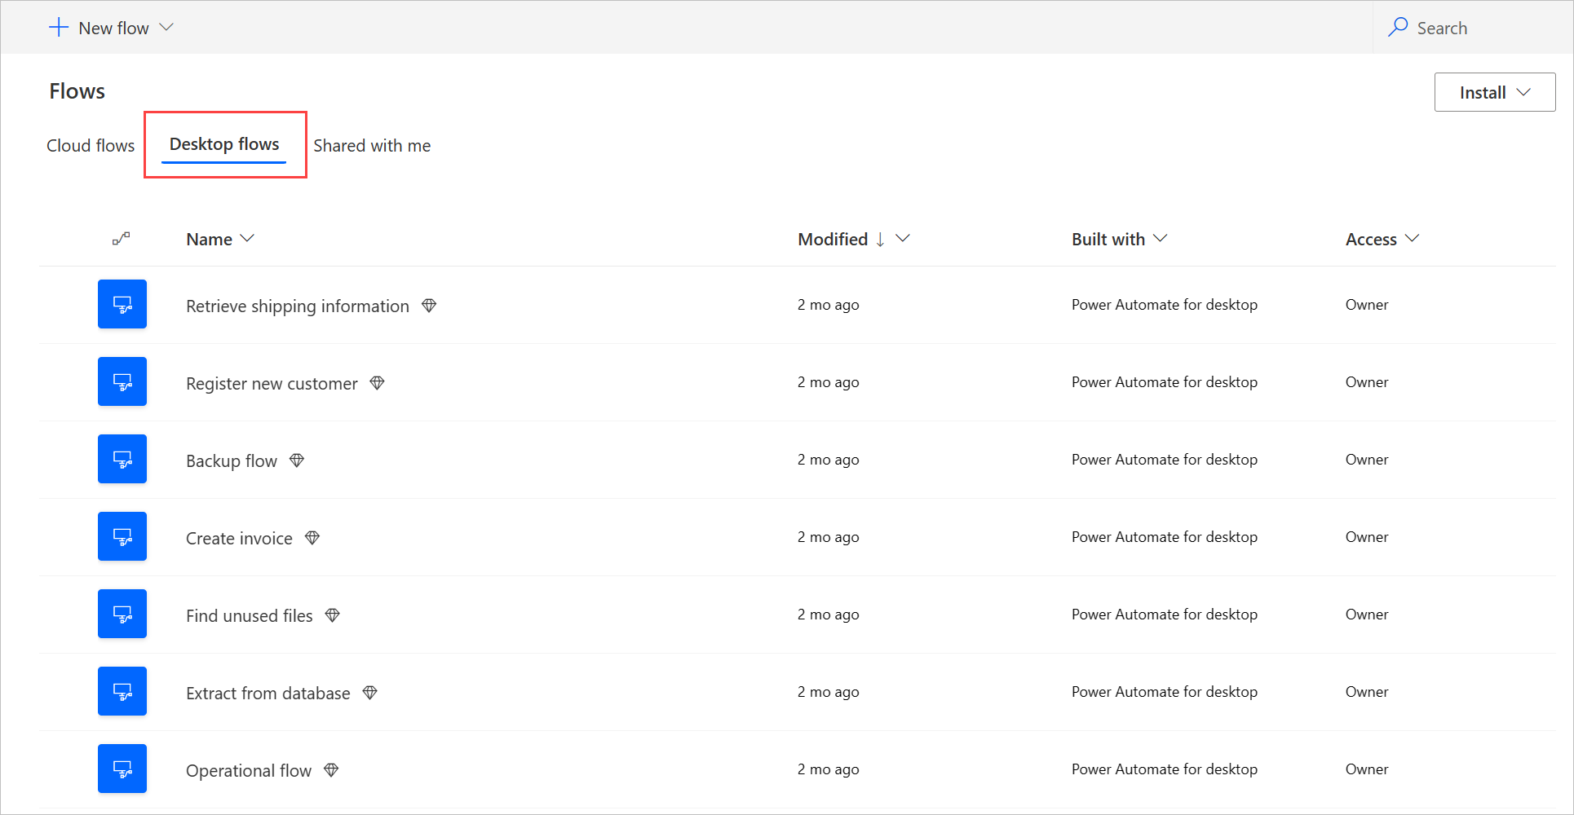Click '2 mo ago' in Backup flow row

829,459
